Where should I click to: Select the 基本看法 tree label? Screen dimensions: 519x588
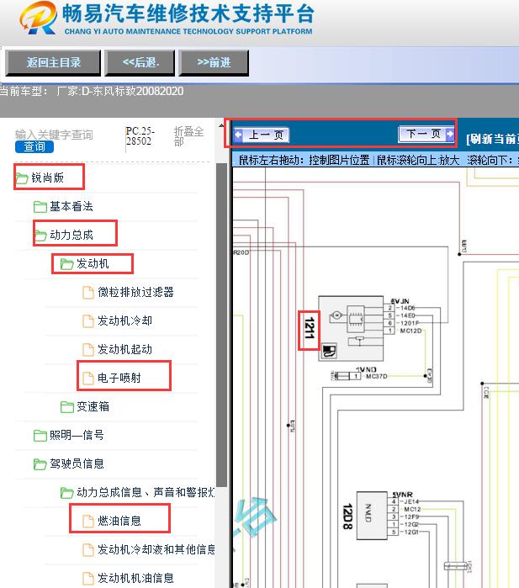(x=71, y=206)
